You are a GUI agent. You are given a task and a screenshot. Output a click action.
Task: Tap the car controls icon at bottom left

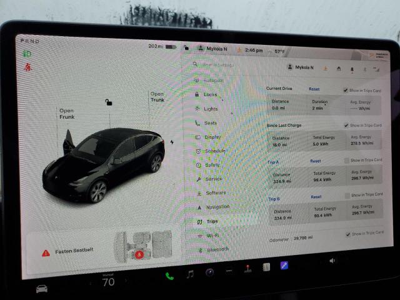pos(42,289)
